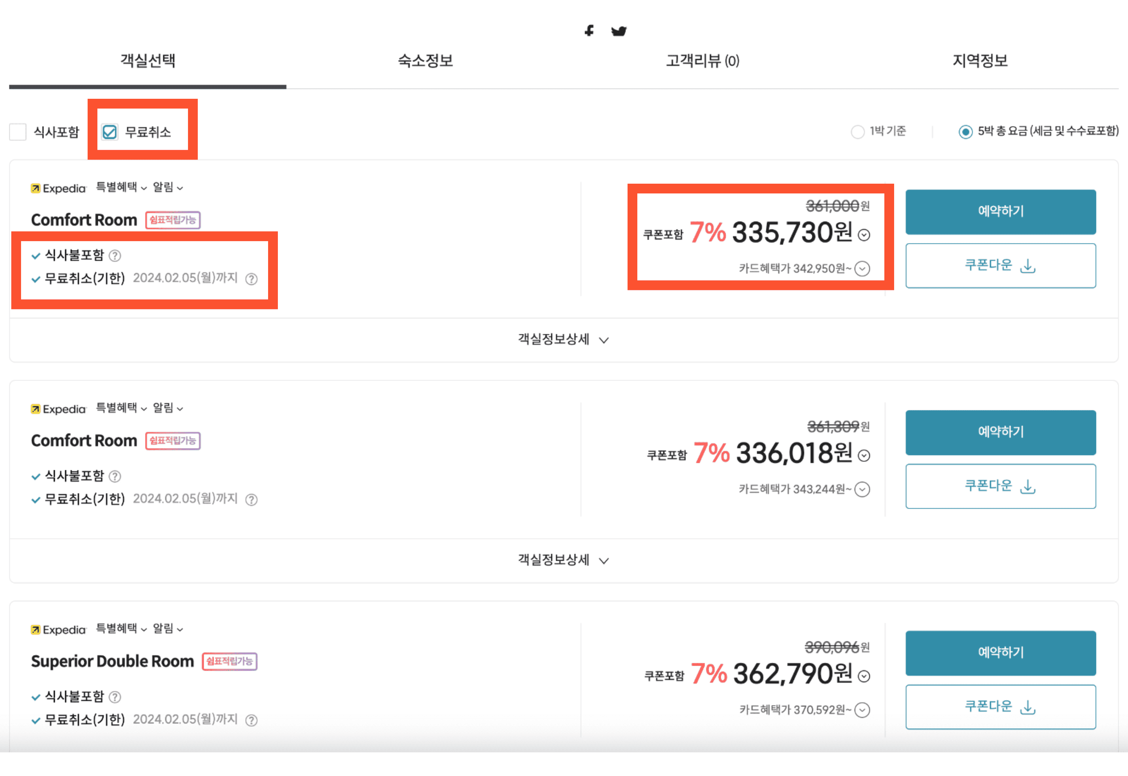Click the 쉼표적립가능 badge on Superior Double Room
The width and height of the screenshot is (1128, 776).
229,661
